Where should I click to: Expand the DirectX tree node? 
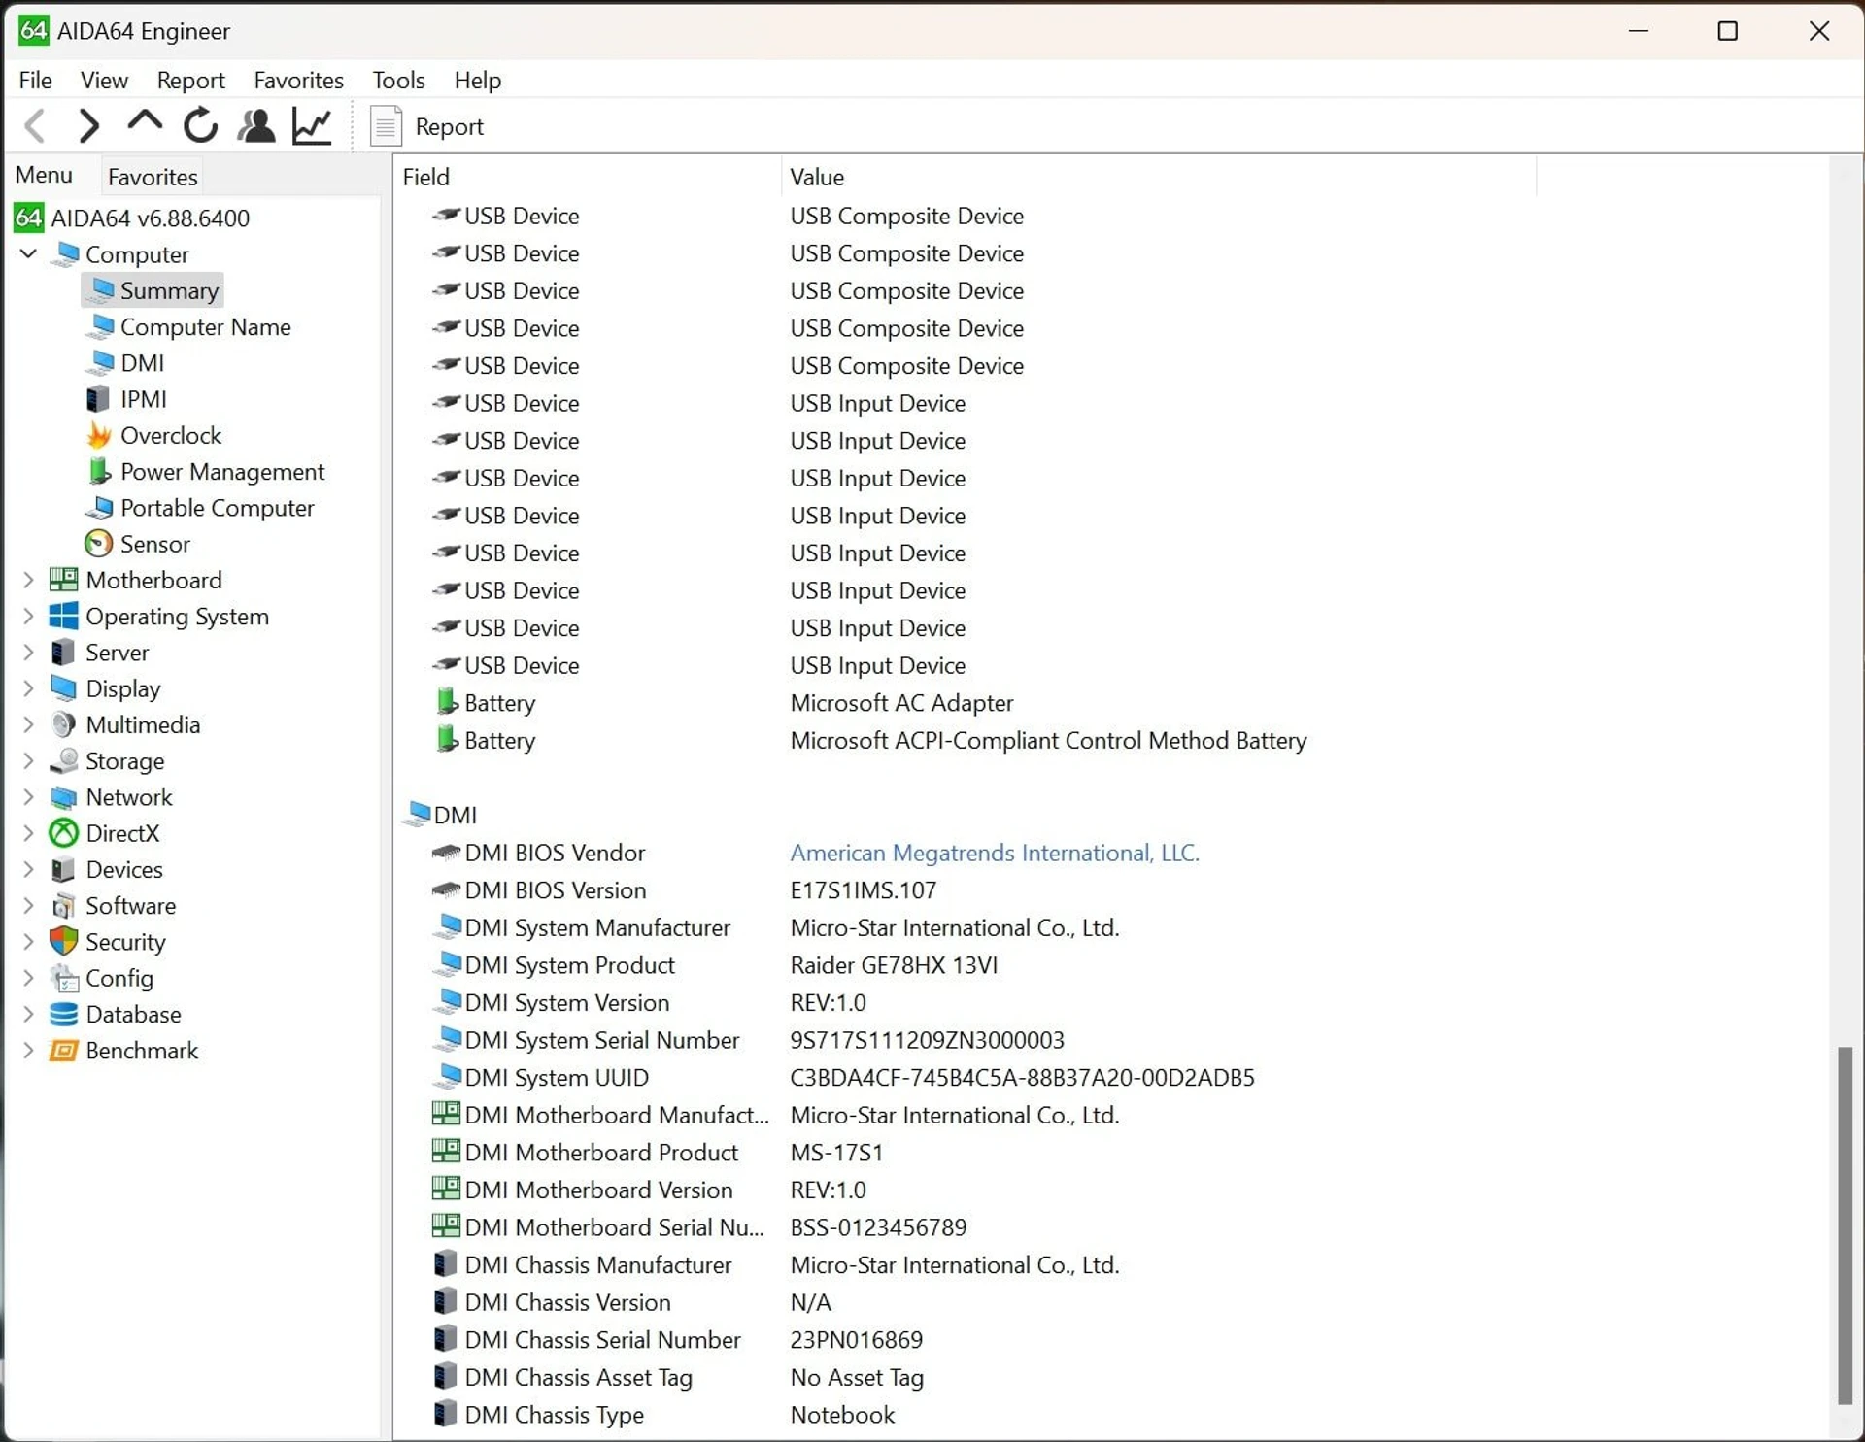(x=28, y=833)
